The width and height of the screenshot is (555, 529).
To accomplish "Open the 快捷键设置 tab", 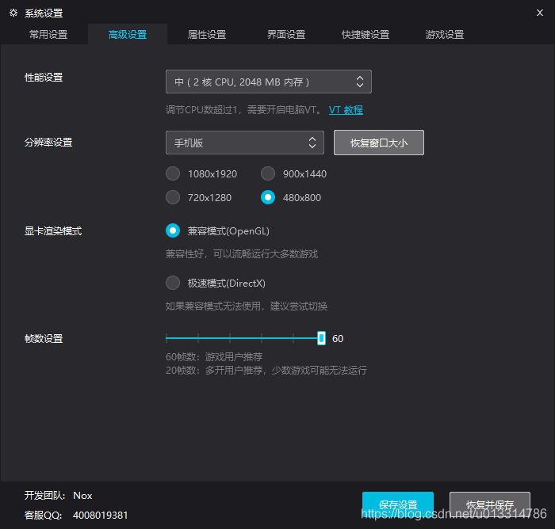I will pyautogui.click(x=366, y=35).
